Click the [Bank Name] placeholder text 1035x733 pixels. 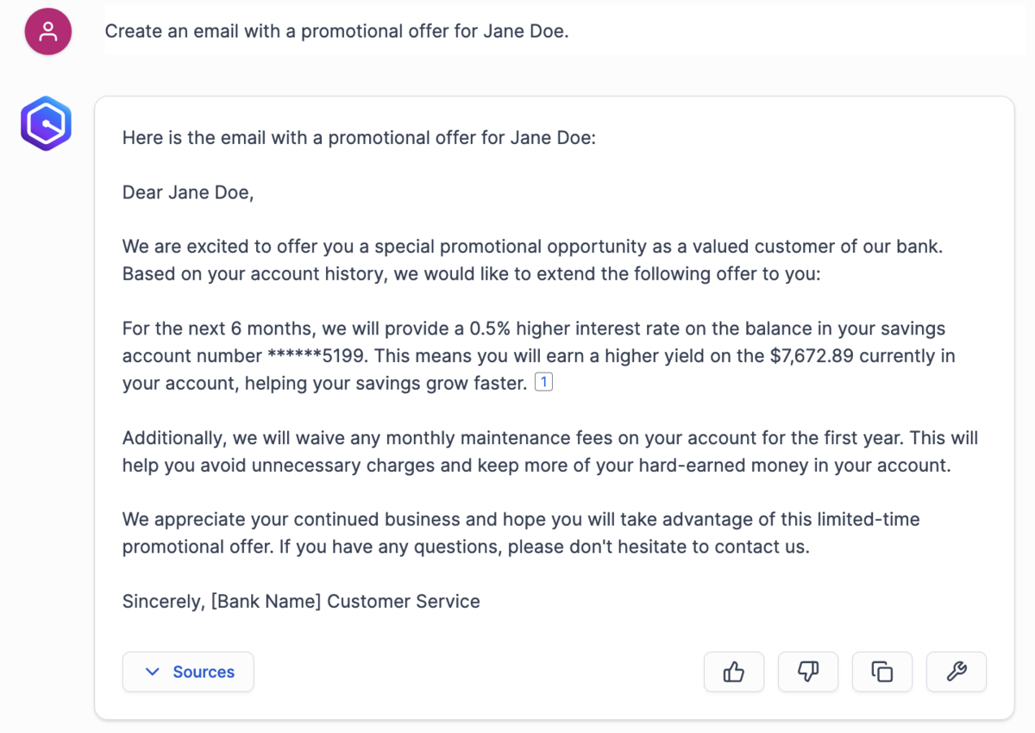click(x=266, y=601)
